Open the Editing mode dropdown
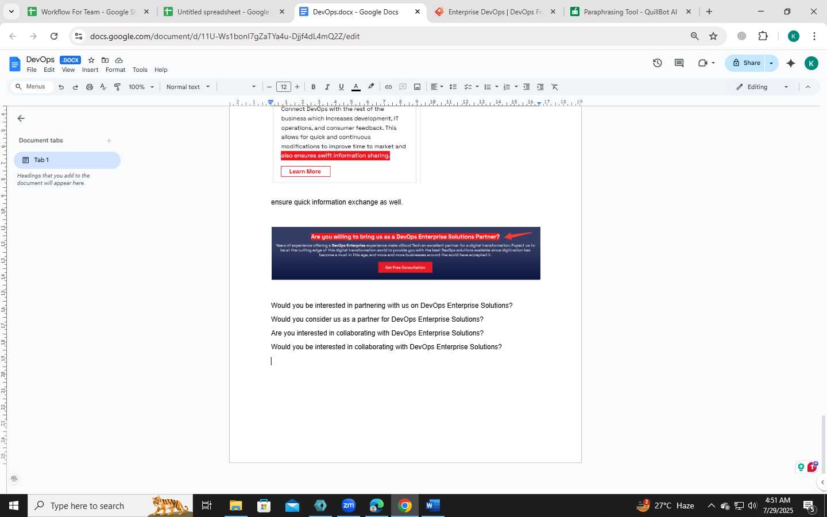 [x=763, y=87]
